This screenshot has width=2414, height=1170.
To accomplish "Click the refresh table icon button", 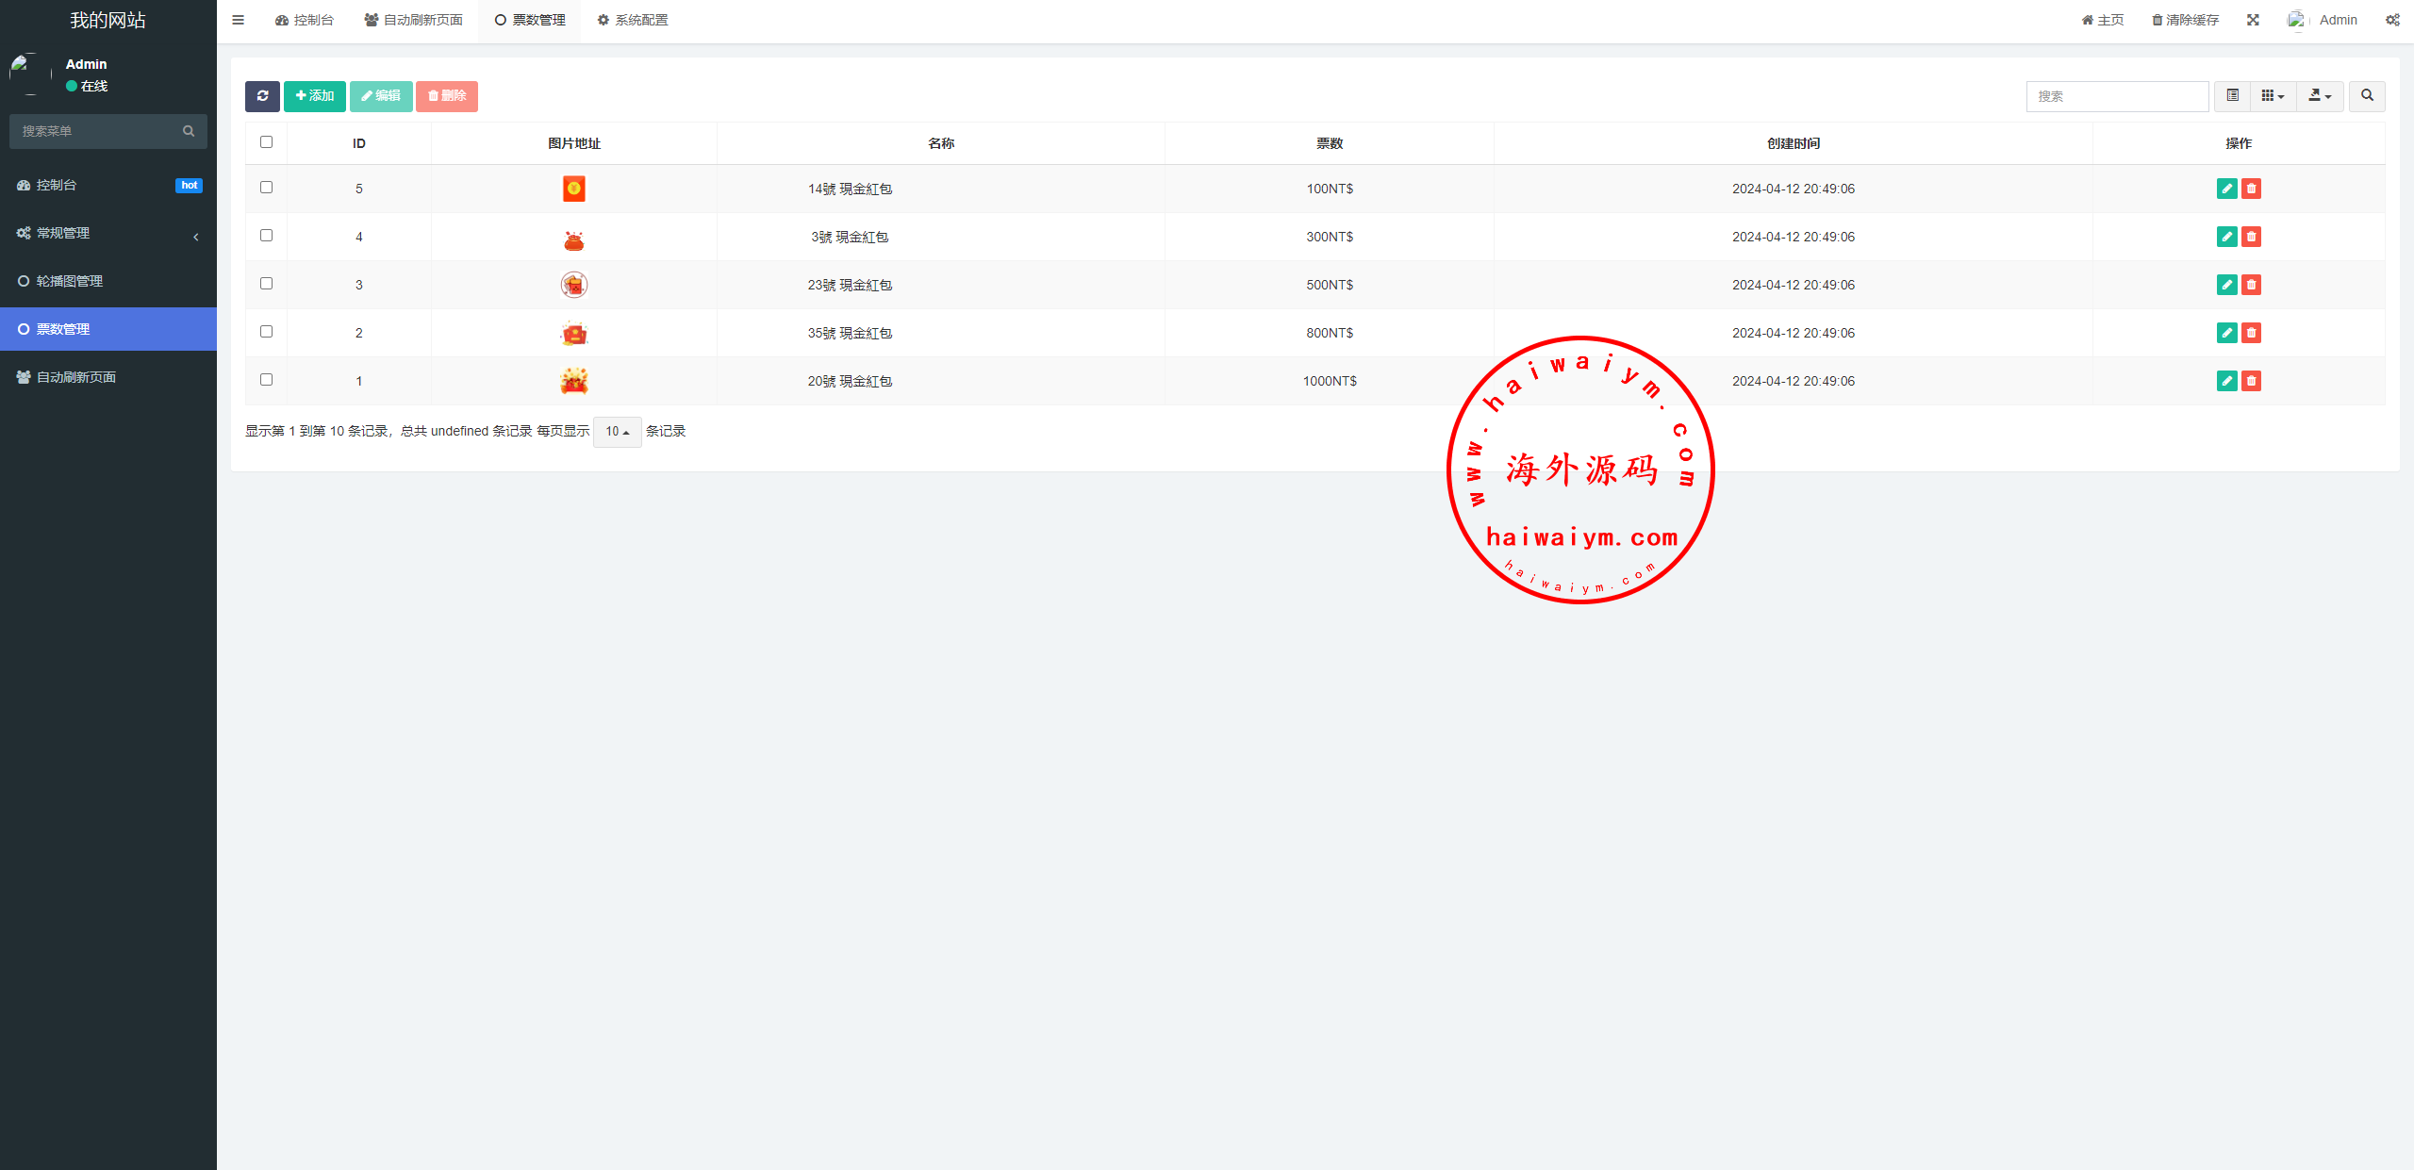I will tap(262, 96).
